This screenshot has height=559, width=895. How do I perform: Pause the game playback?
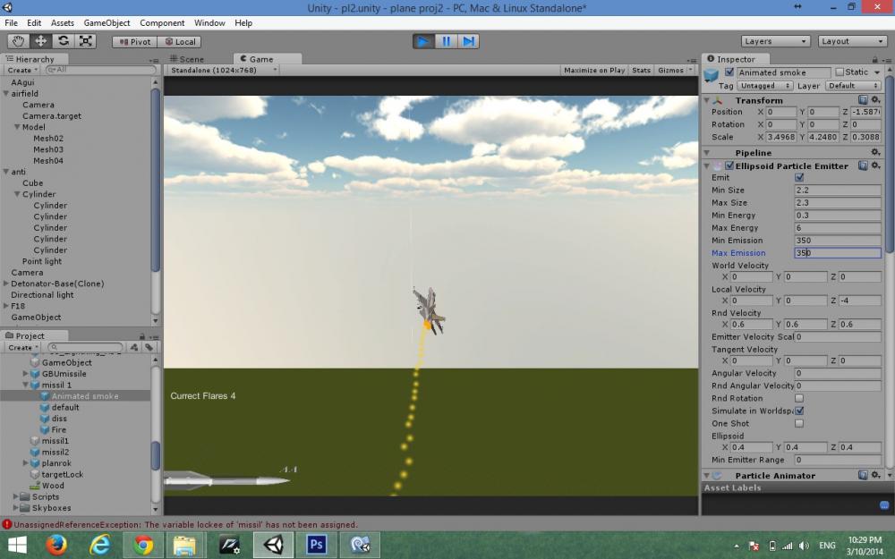[446, 41]
